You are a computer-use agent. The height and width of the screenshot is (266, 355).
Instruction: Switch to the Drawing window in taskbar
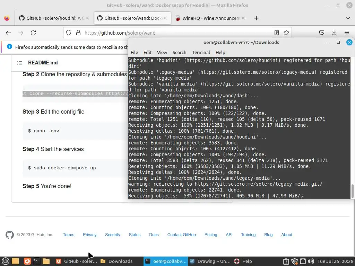210,261
